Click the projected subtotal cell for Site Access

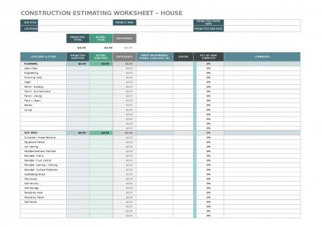pyautogui.click(x=78, y=179)
